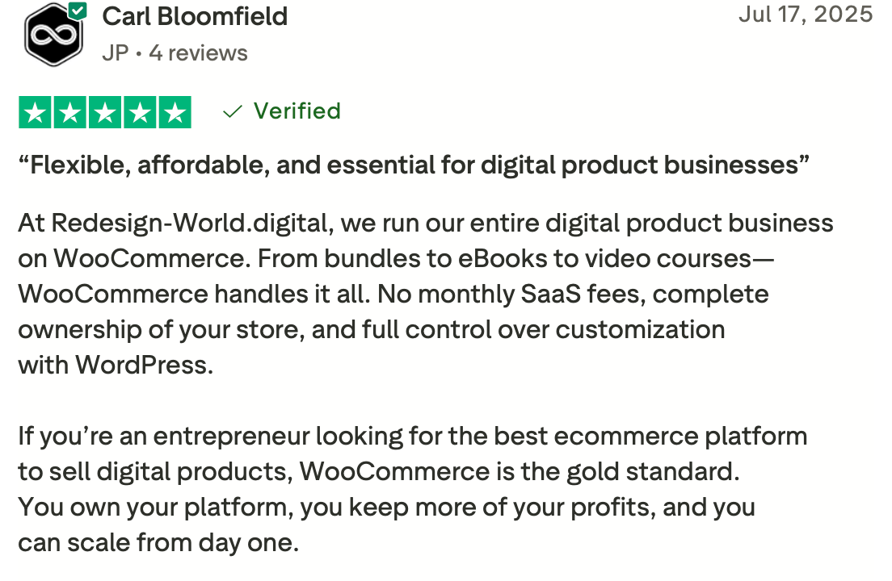Image resolution: width=892 pixels, height=581 pixels.
Task: Click the third star in the rating
Action: click(x=104, y=112)
